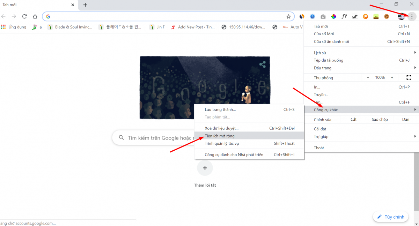Click 'Cắt' in the edit row
Screen dimensions: 419x226
(x=354, y=120)
